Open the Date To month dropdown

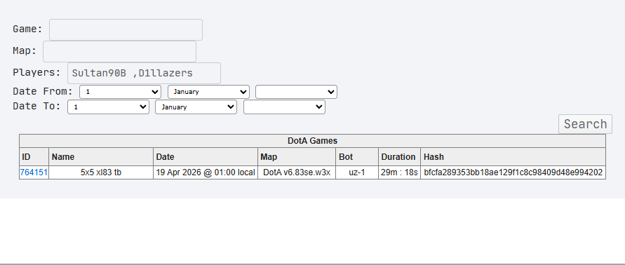coord(196,107)
